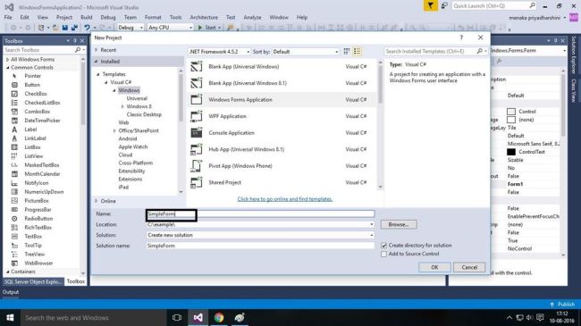Click the Browse button for location
Viewport: 581px width, 326px height.
pos(399,224)
